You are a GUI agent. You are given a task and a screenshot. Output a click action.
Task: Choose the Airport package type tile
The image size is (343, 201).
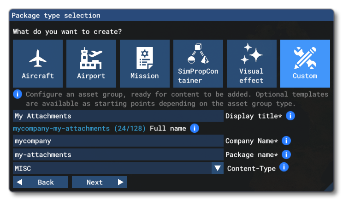click(x=91, y=64)
